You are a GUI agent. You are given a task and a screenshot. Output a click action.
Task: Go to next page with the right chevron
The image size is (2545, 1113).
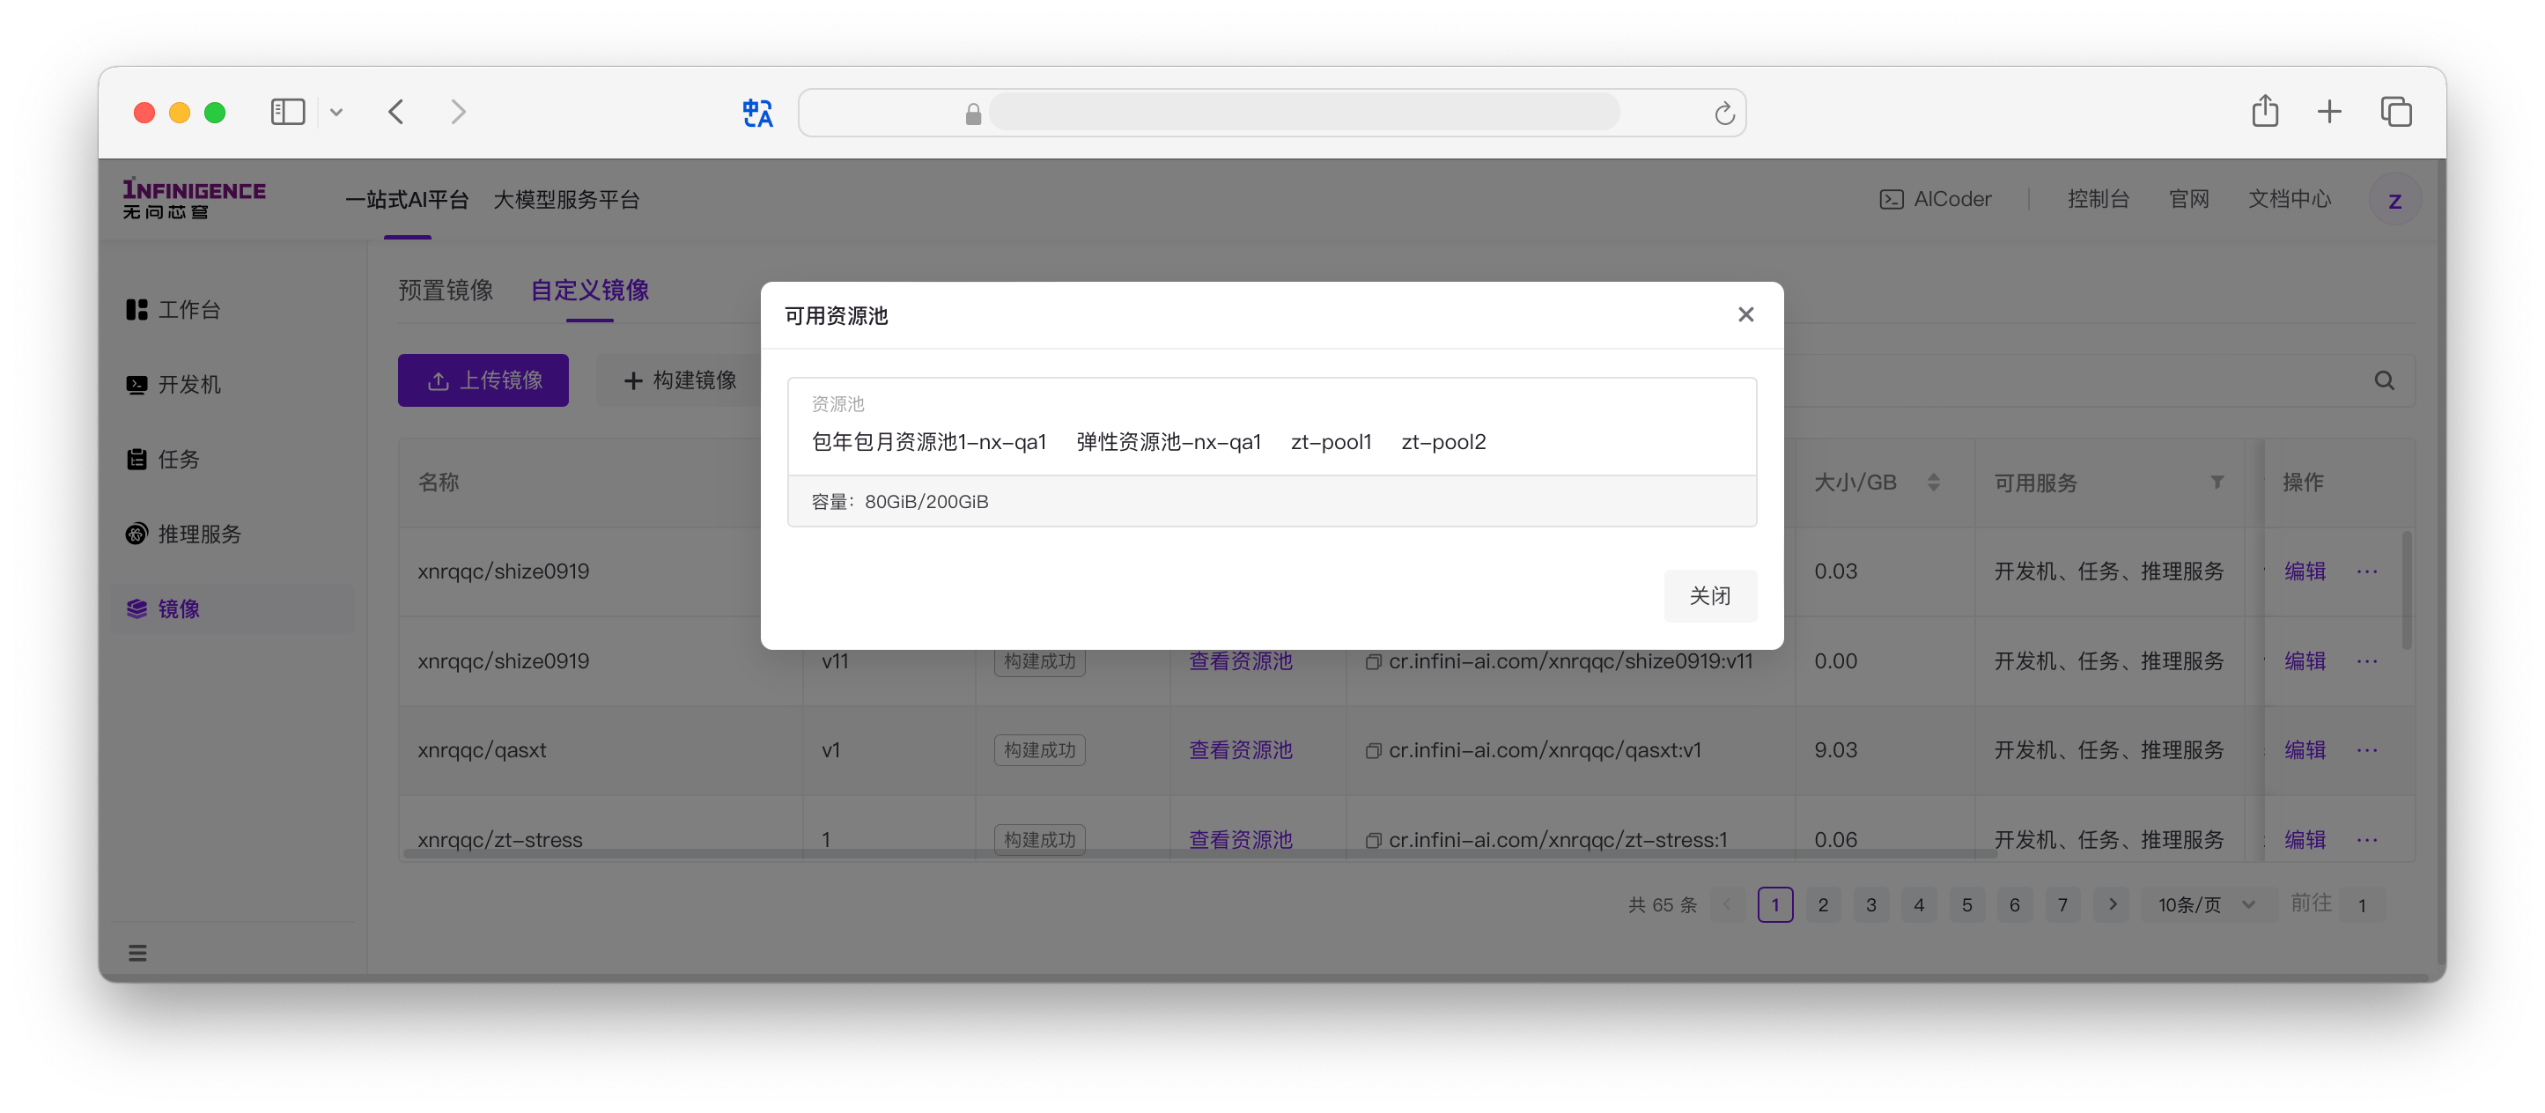tap(2111, 904)
